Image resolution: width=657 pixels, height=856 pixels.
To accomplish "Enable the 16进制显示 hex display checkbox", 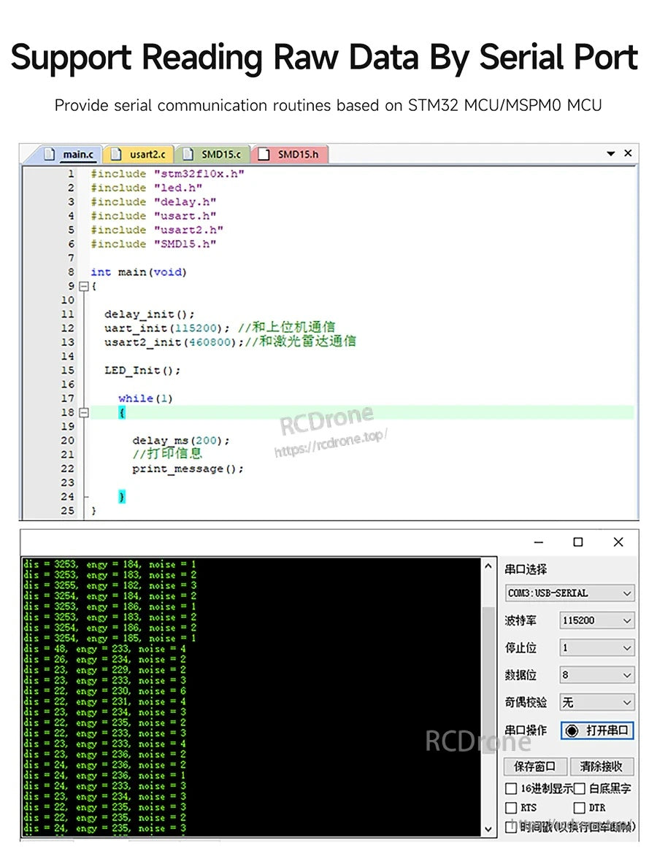I will (511, 789).
